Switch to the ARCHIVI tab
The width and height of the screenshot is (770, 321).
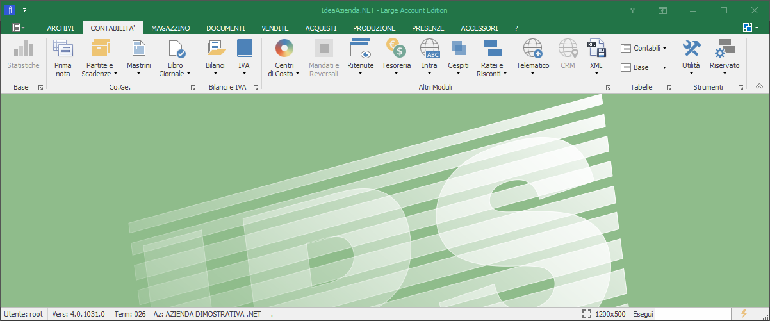(61, 28)
